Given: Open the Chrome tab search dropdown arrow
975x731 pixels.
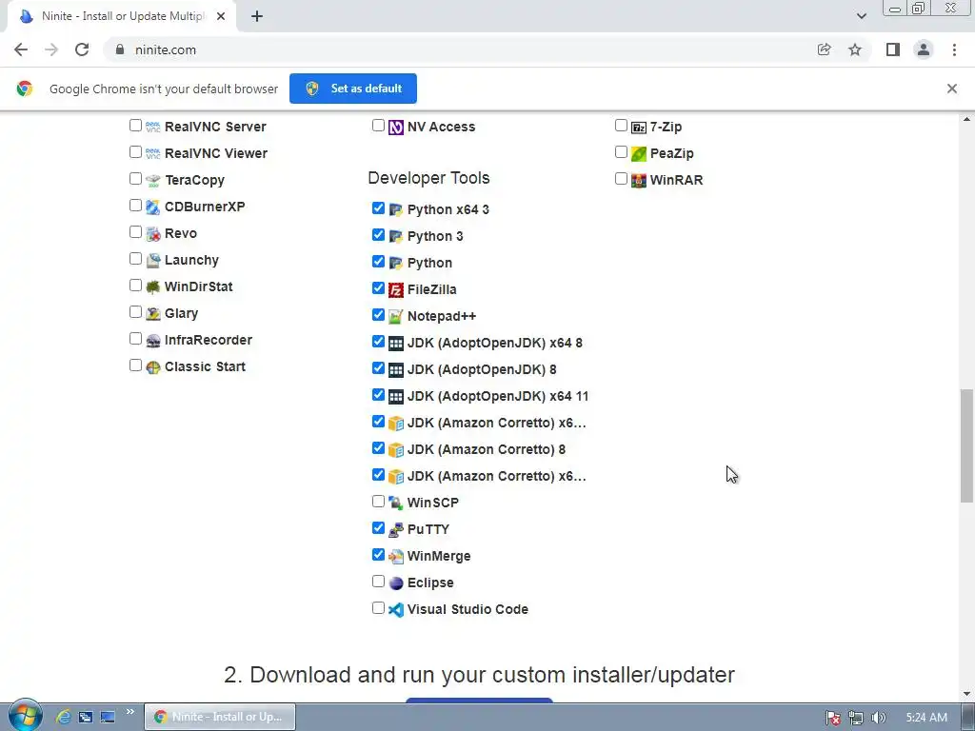Looking at the screenshot, I should (861, 16).
